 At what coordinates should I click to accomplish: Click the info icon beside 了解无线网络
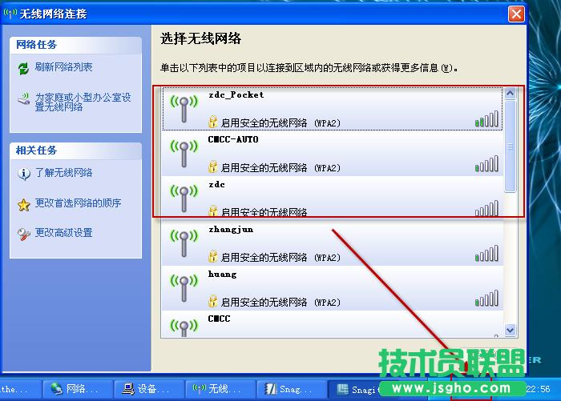coord(23,174)
